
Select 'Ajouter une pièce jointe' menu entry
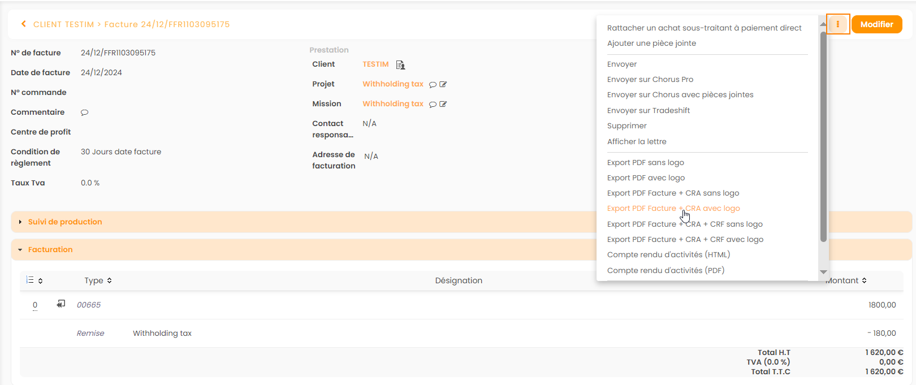point(651,44)
